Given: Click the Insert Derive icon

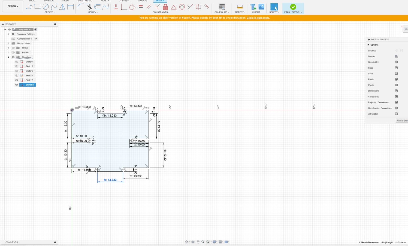Looking at the screenshot, I should click(x=253, y=7).
